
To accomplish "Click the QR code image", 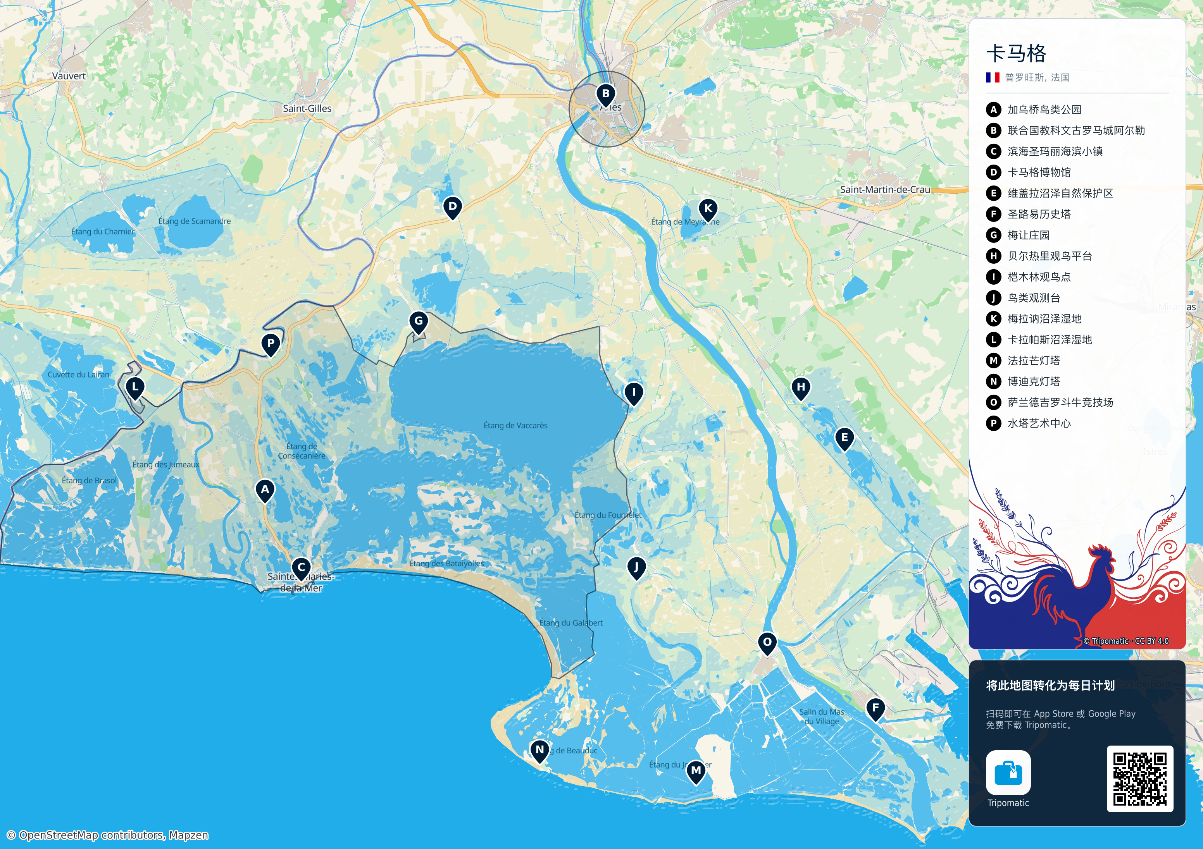I will click(1139, 779).
